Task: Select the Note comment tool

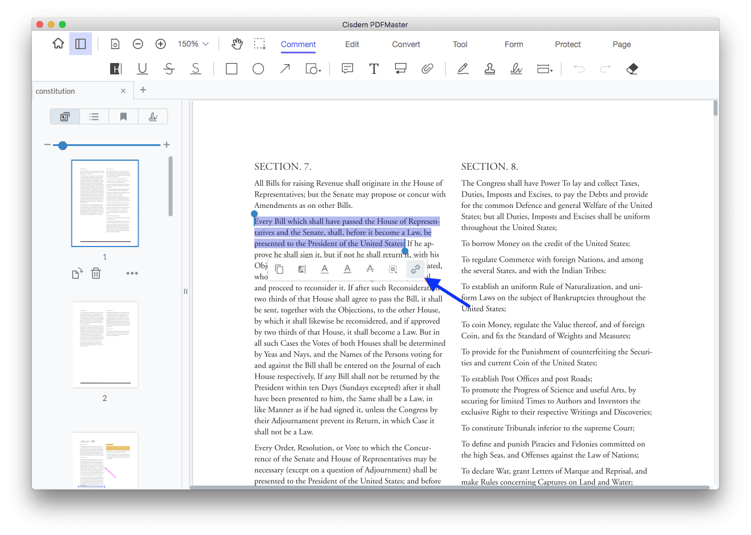Action: [x=347, y=69]
